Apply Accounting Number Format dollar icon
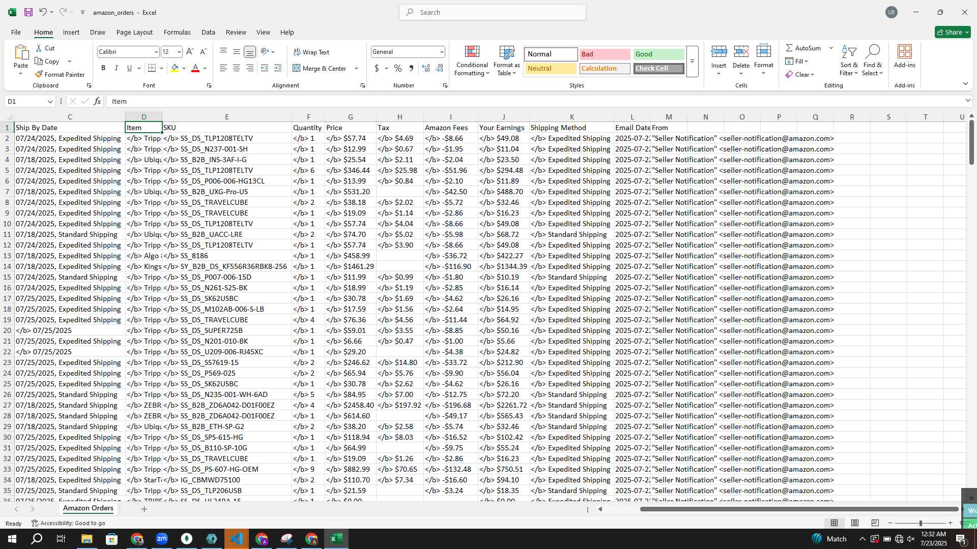Image resolution: width=977 pixels, height=549 pixels. click(x=377, y=68)
